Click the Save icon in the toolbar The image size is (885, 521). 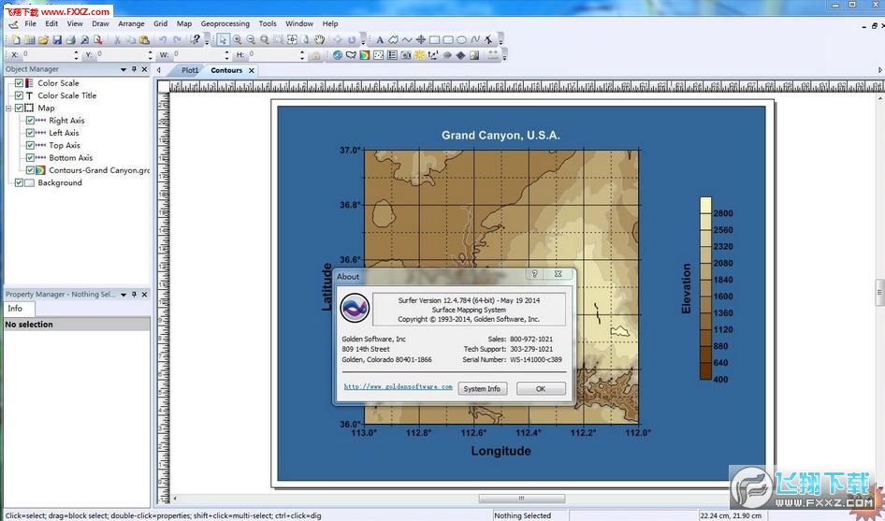coord(57,40)
